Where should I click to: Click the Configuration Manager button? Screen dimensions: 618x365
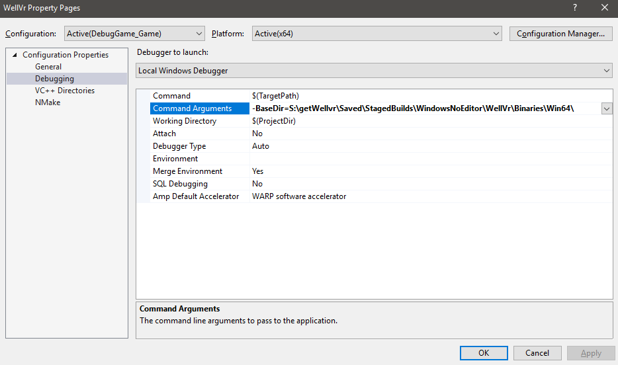pyautogui.click(x=560, y=34)
